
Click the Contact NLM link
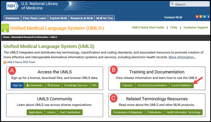173,17
